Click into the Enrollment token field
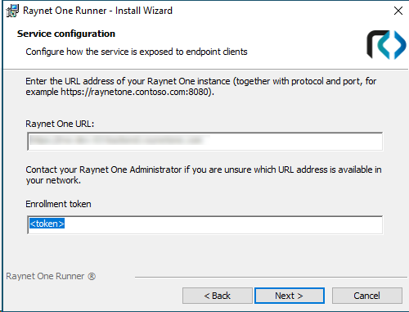Screen dimensions: 409x312 click(204, 224)
